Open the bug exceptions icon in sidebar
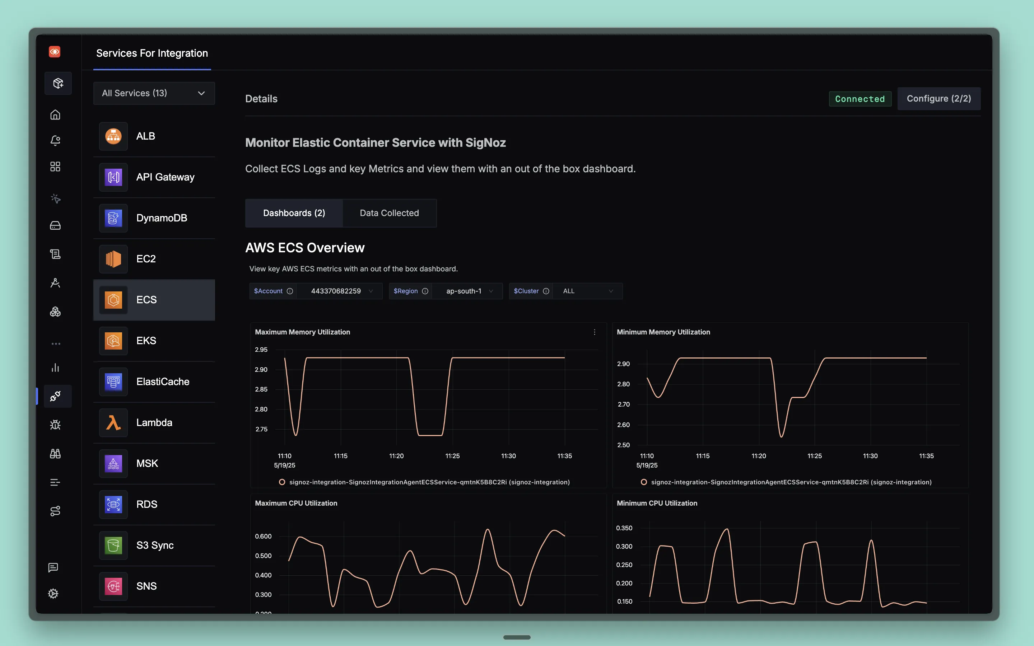The image size is (1034, 646). 55,425
